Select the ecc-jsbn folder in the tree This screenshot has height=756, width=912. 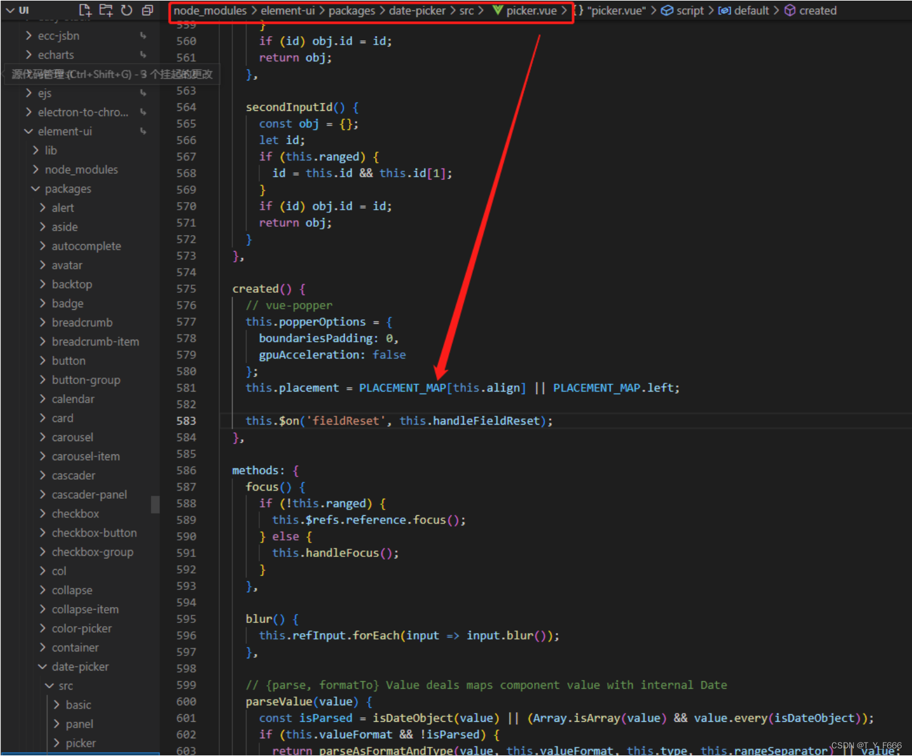(59, 36)
